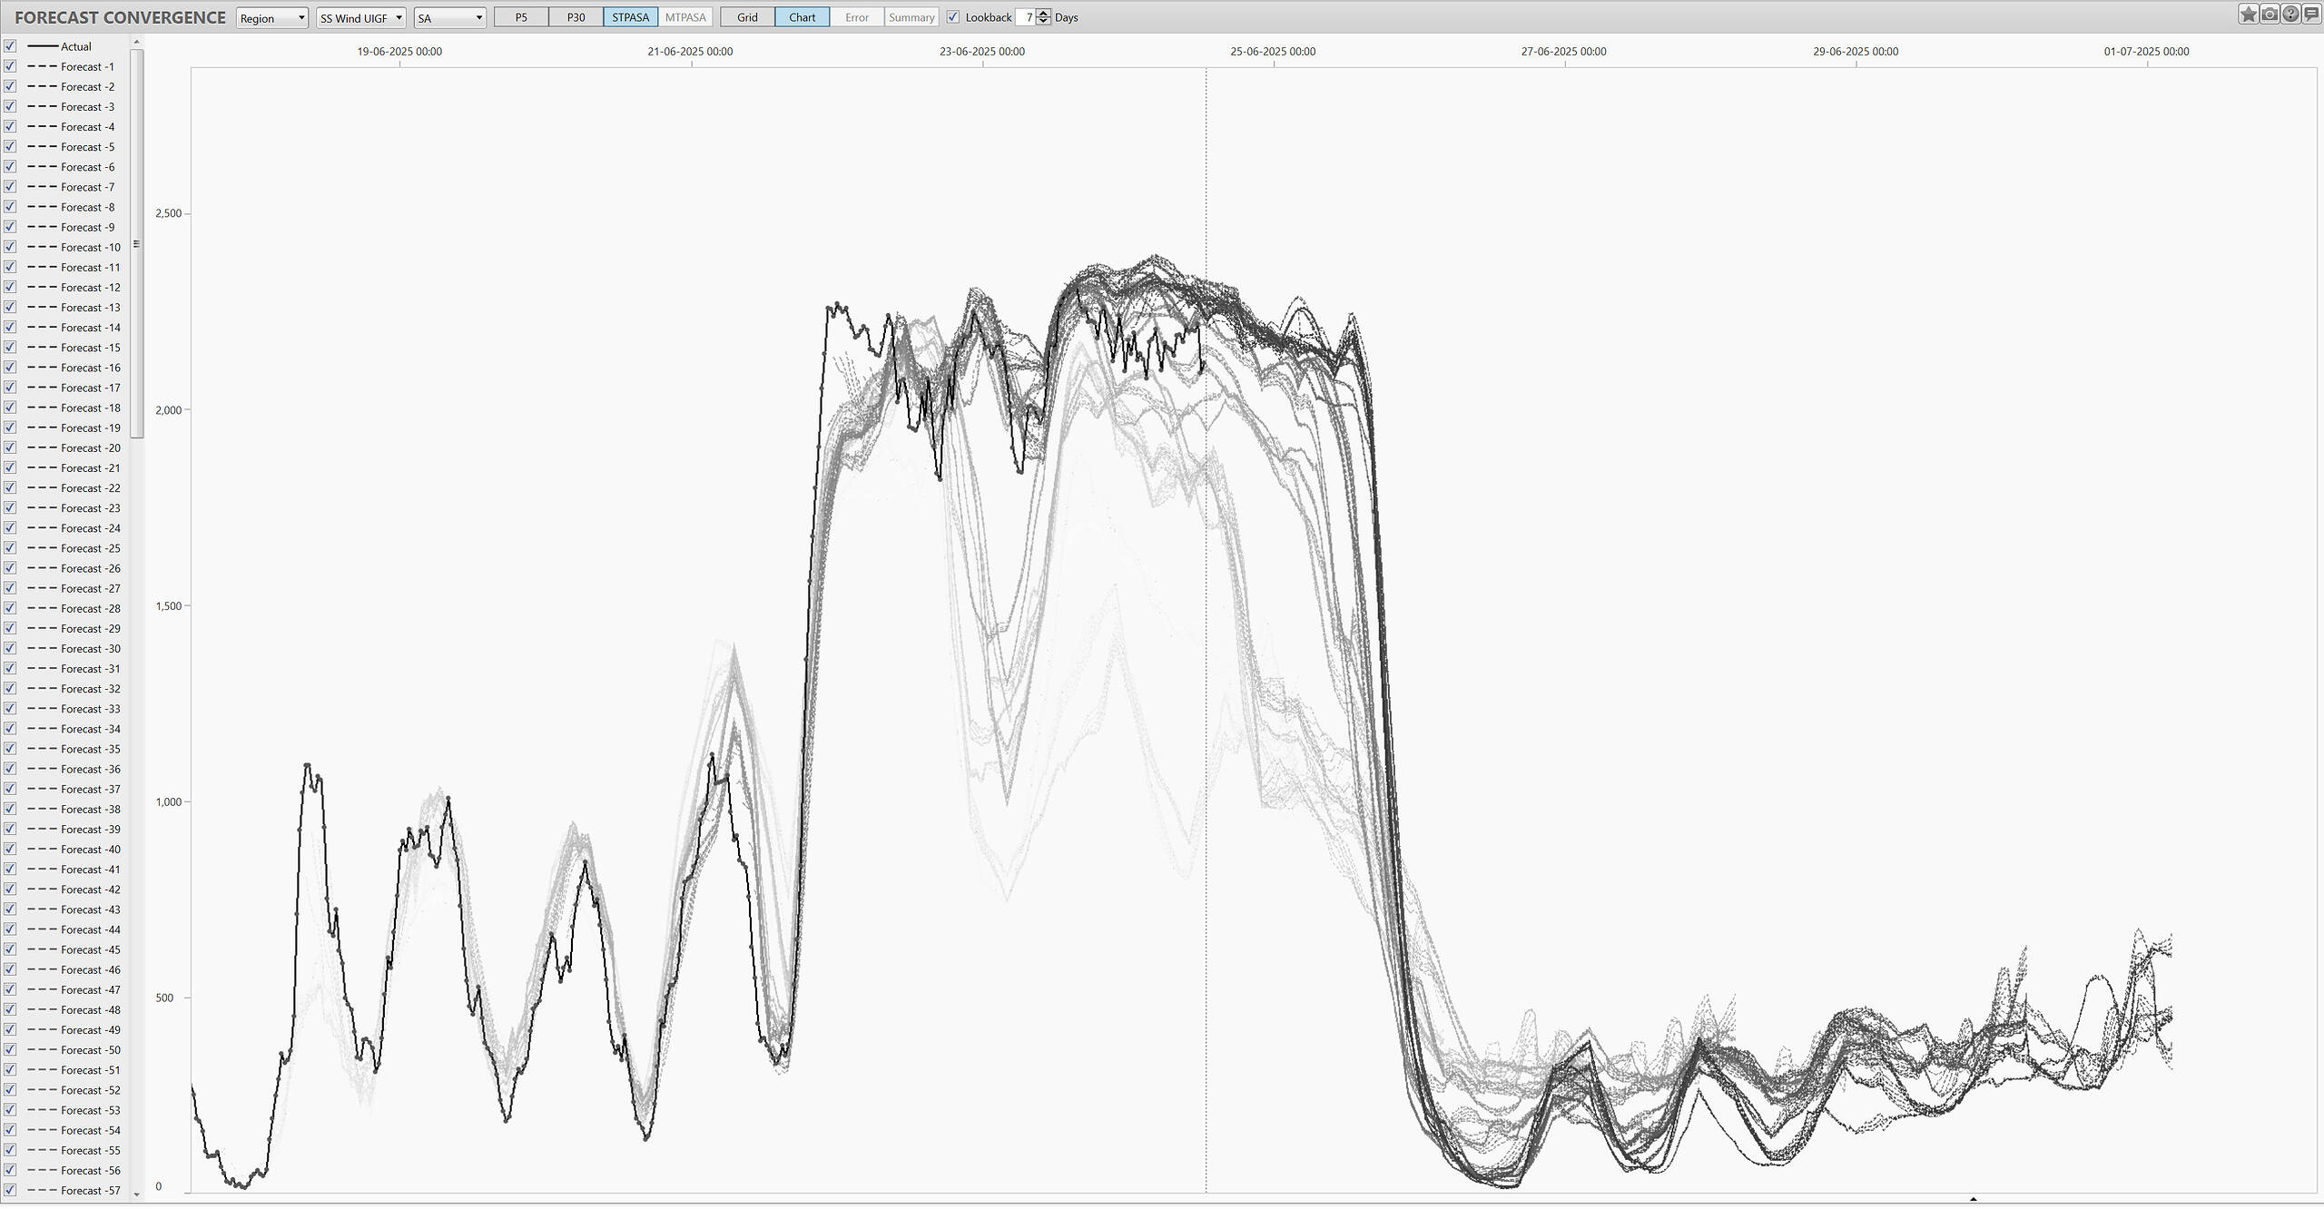
Task: Toggle the Forecast -1 series checkbox
Action: (x=10, y=66)
